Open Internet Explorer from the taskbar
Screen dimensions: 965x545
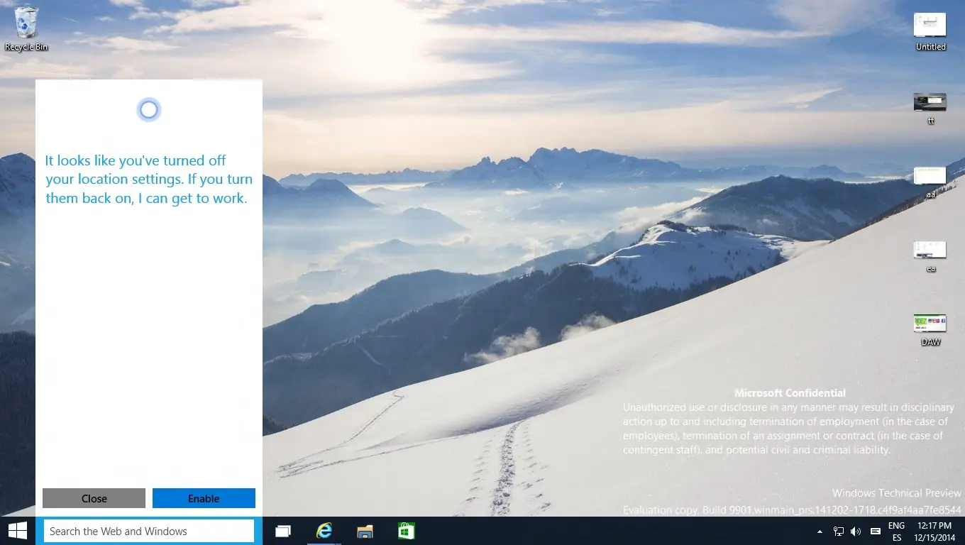(324, 531)
